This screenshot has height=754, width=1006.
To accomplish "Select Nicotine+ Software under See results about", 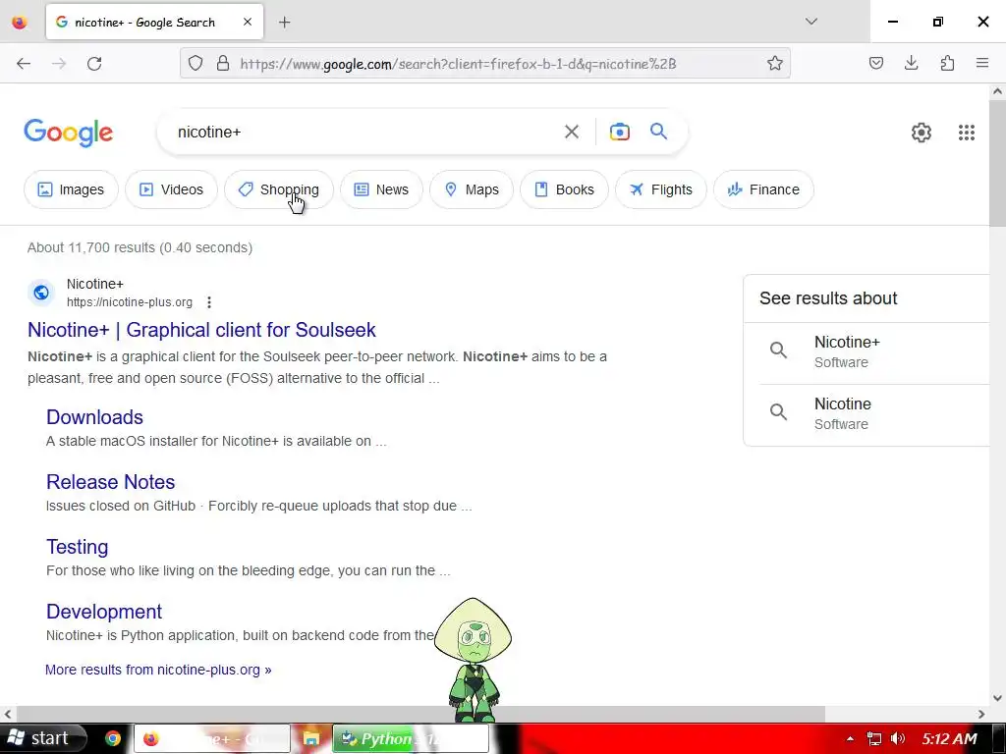I will [872, 351].
